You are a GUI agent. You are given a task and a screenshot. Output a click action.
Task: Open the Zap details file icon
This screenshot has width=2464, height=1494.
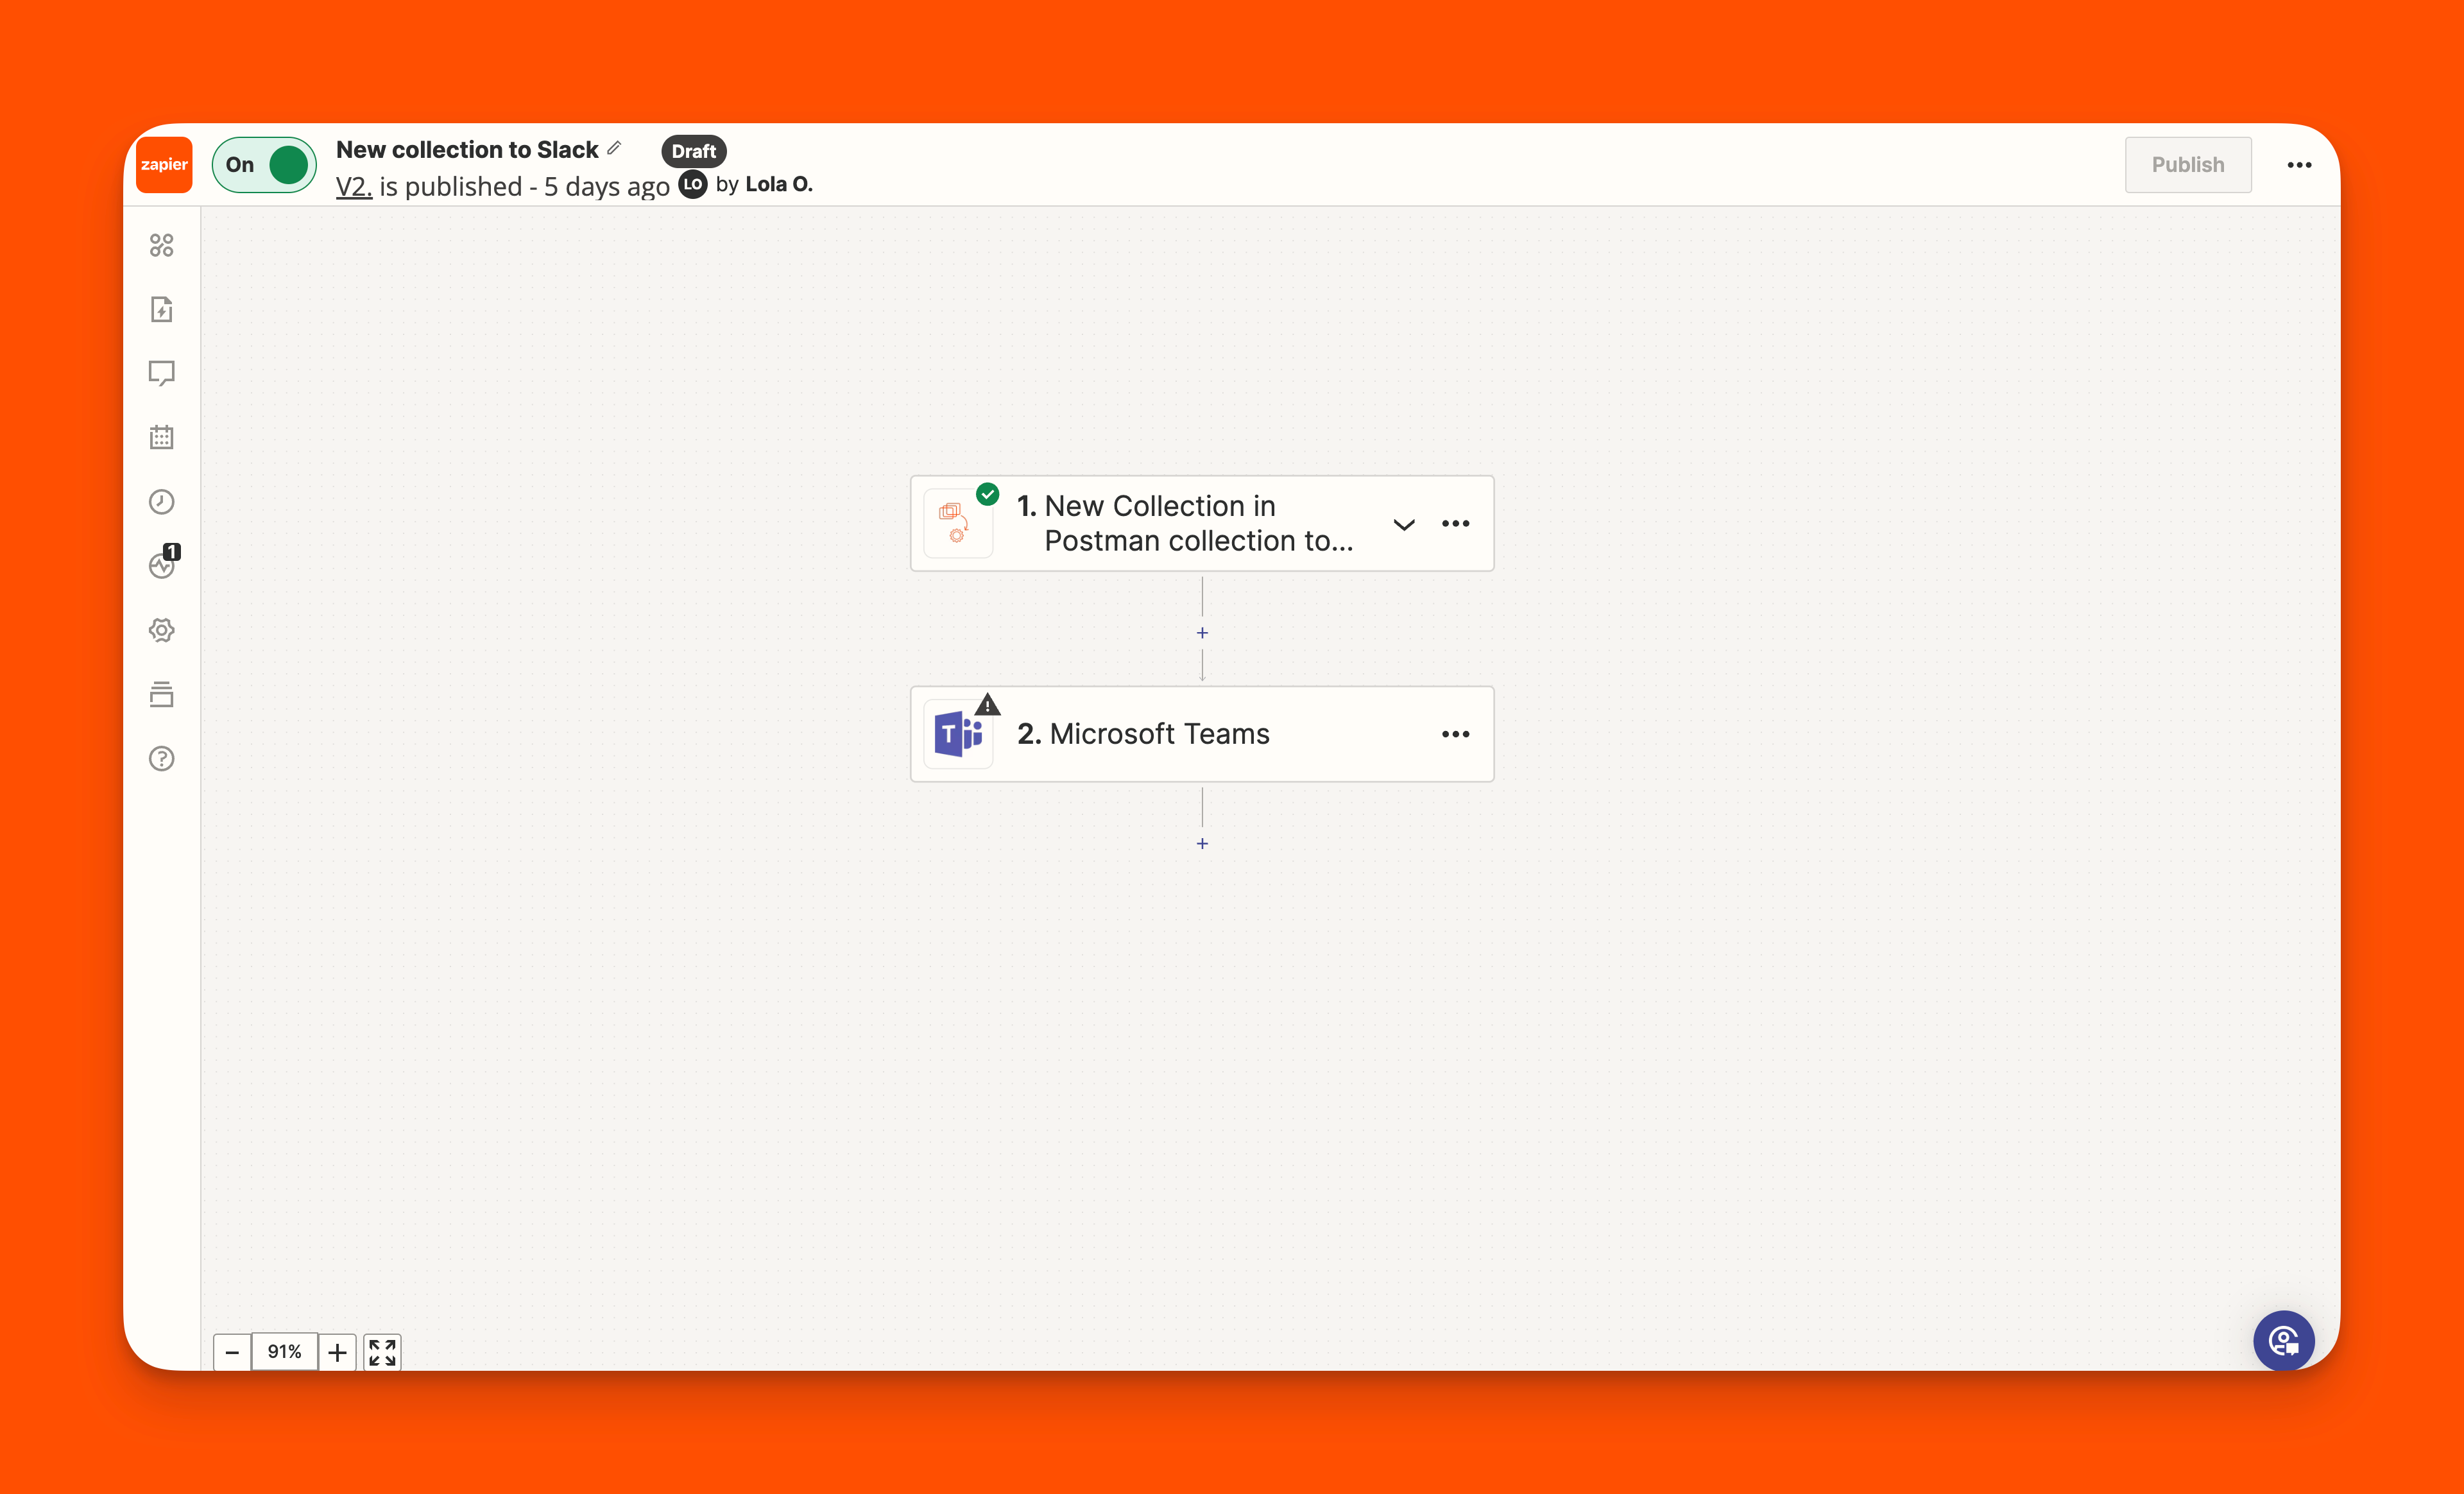tap(161, 309)
